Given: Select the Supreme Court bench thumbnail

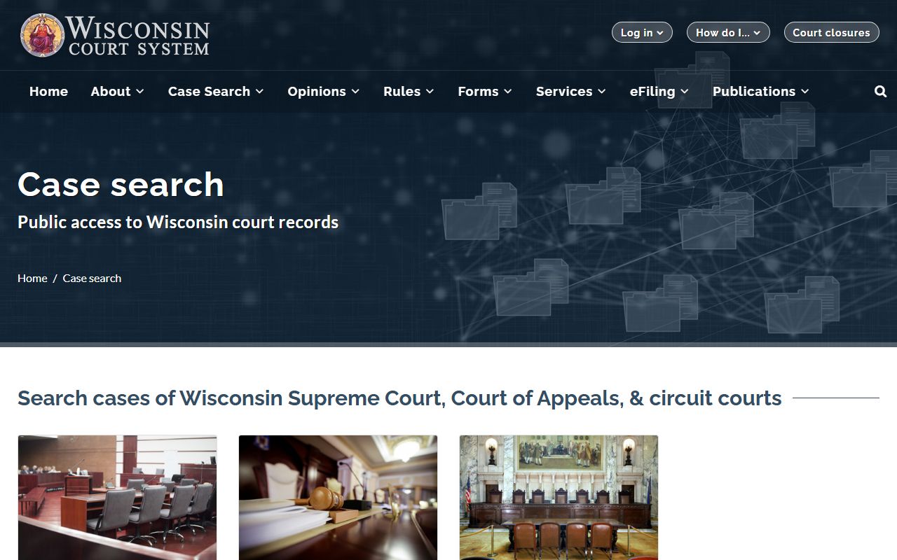Looking at the screenshot, I should pyautogui.click(x=559, y=498).
